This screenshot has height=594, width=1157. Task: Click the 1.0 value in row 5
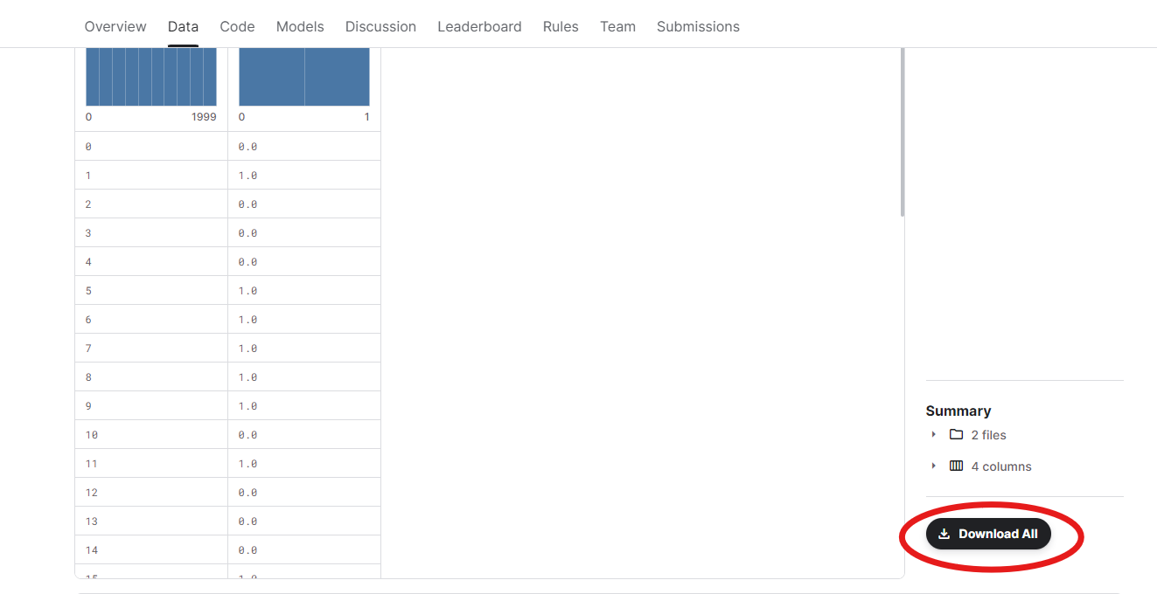(247, 291)
